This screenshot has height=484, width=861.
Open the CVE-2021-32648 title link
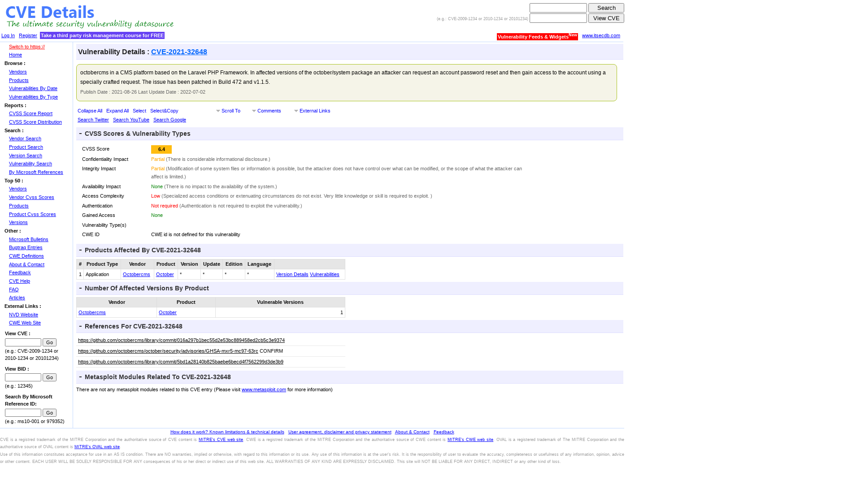pos(179,52)
